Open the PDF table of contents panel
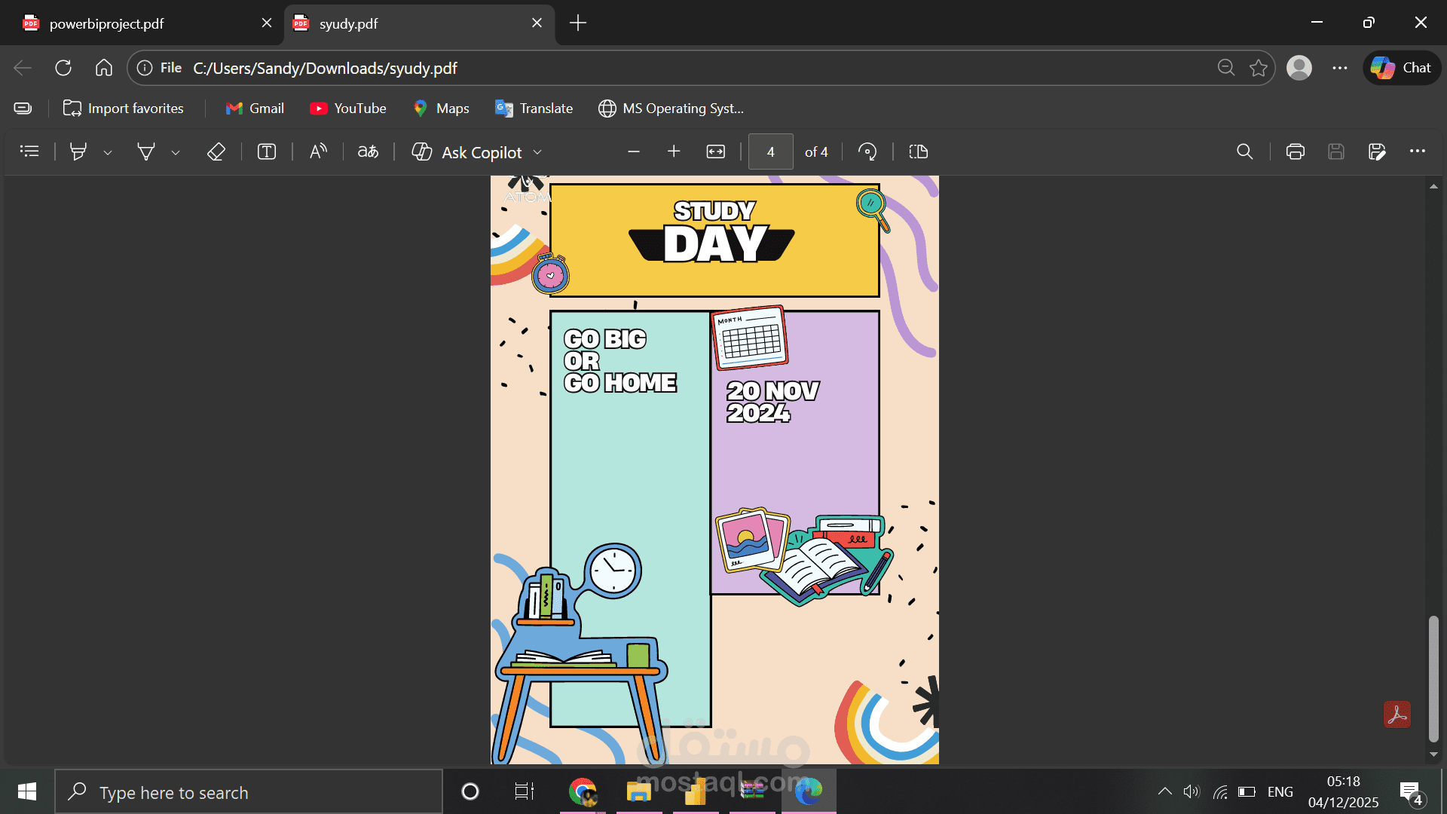This screenshot has height=814, width=1447. (29, 151)
